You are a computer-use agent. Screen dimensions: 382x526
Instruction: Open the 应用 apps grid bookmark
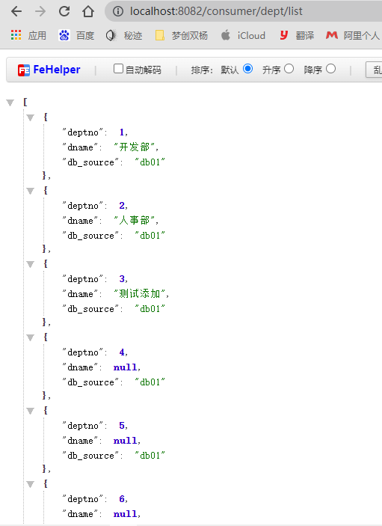pos(28,35)
